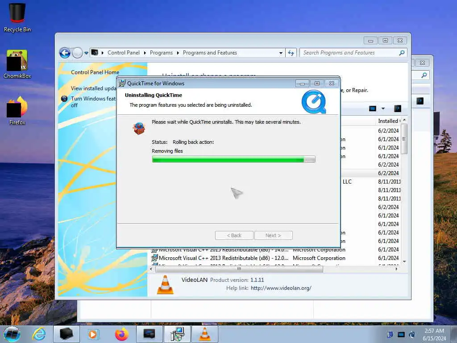Open Turn Windows features on or off
The image size is (457, 343).
[x=93, y=102]
